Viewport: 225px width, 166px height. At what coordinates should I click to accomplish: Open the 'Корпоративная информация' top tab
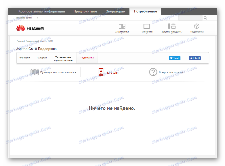tap(42, 11)
